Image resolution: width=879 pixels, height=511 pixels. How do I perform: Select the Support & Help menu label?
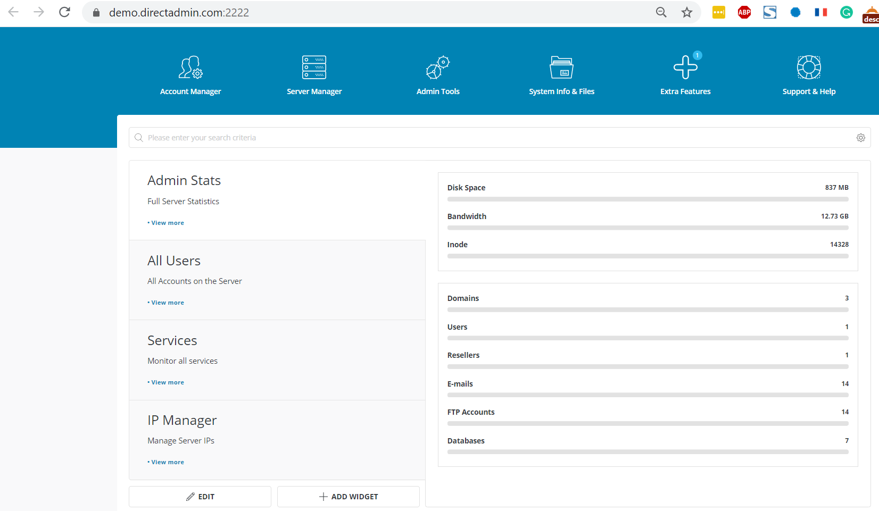(x=809, y=91)
